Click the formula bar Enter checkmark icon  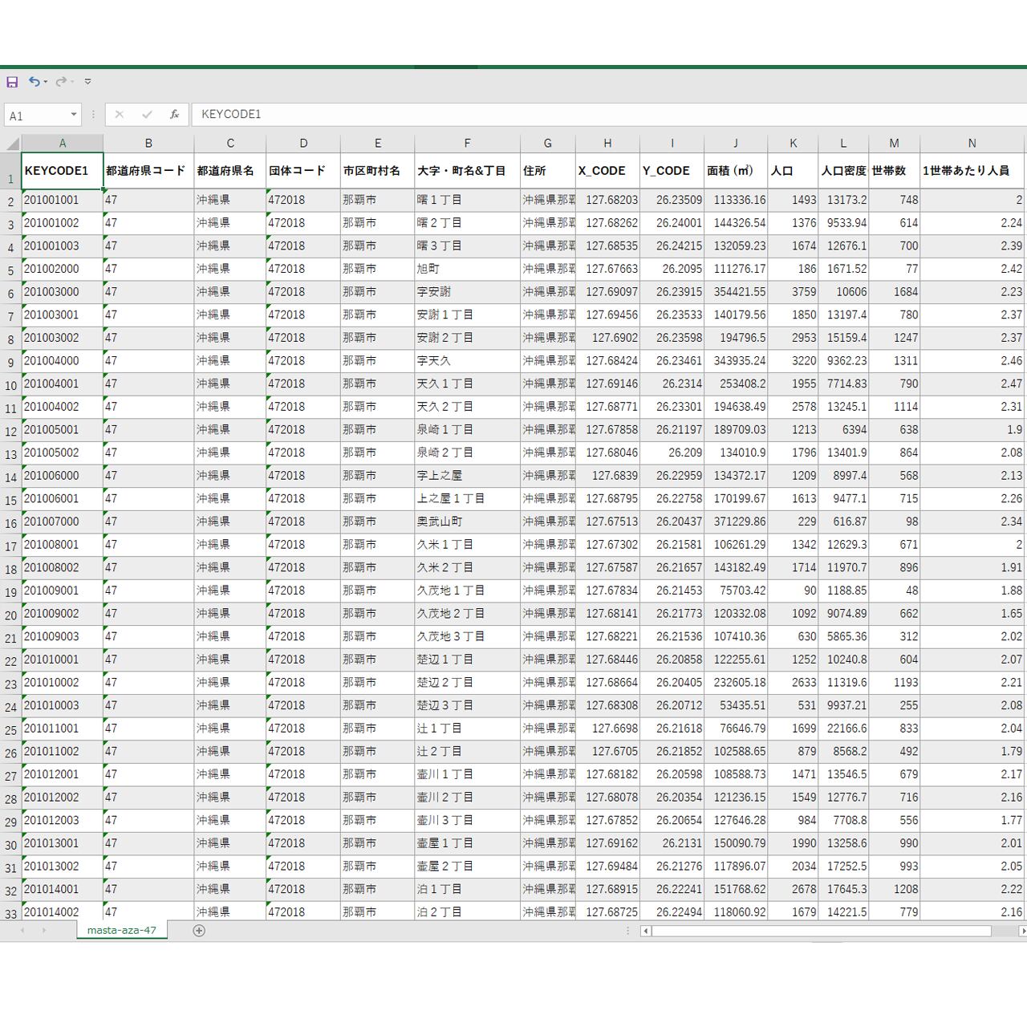pos(147,115)
